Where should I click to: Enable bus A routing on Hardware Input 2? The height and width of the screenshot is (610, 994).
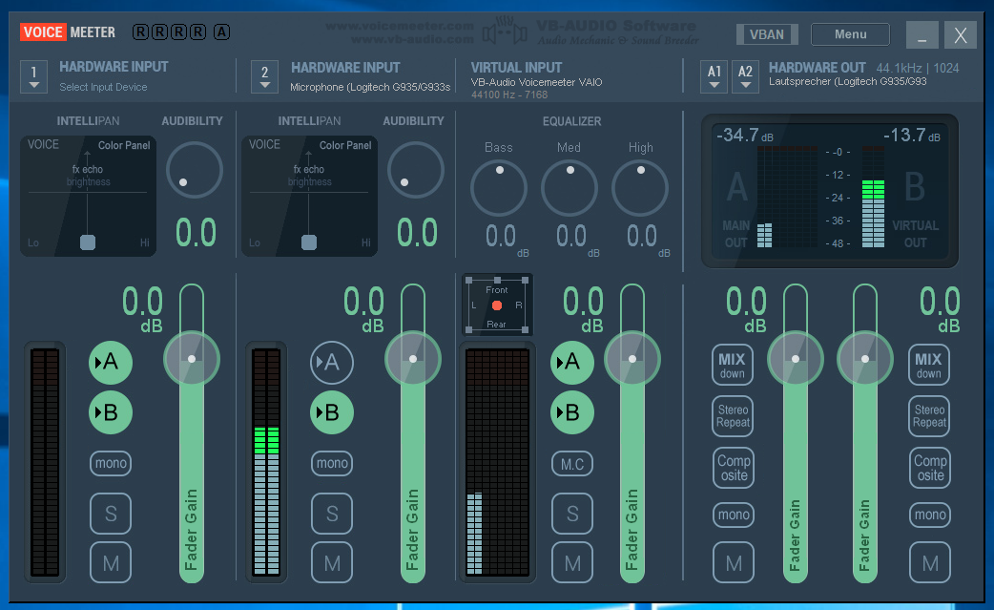pos(332,362)
